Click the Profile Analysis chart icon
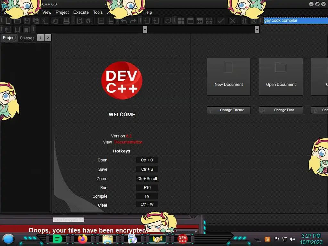The image size is (328, 246). [244, 21]
